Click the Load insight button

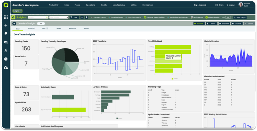click(240, 17)
